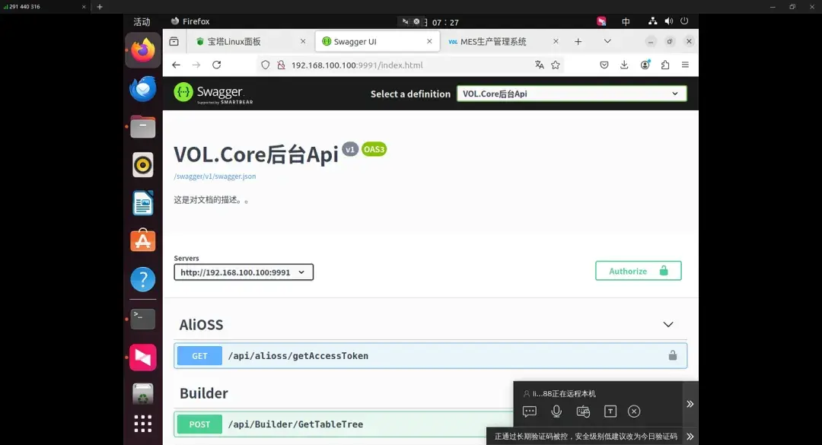
Task: Click the Firefox account icon
Action: coord(645,65)
